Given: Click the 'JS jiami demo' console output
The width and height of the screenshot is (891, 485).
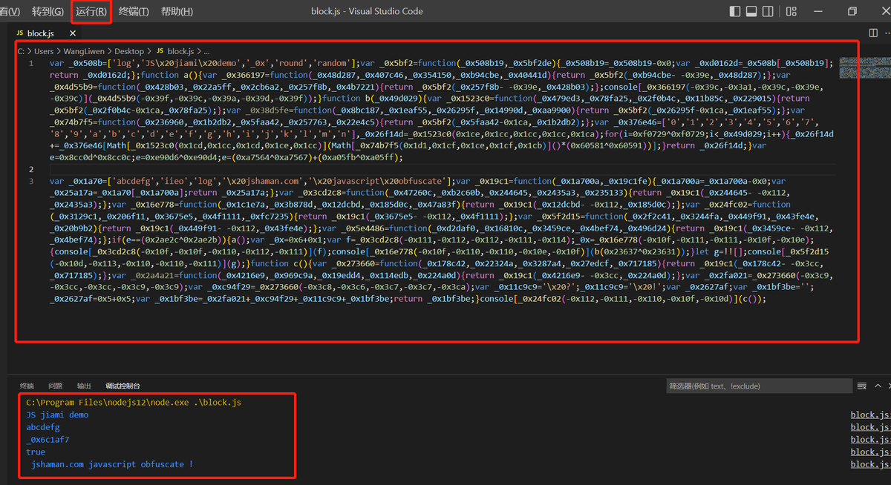Looking at the screenshot, I should click(x=57, y=415).
